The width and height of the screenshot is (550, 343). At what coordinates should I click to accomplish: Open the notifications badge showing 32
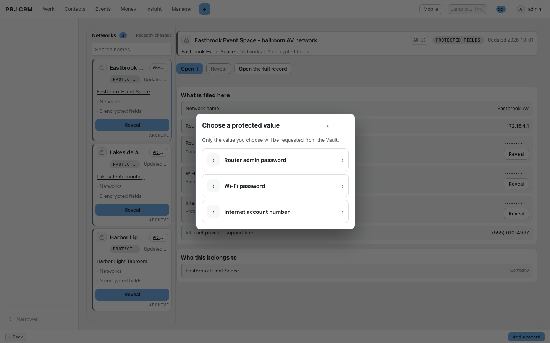[501, 9]
